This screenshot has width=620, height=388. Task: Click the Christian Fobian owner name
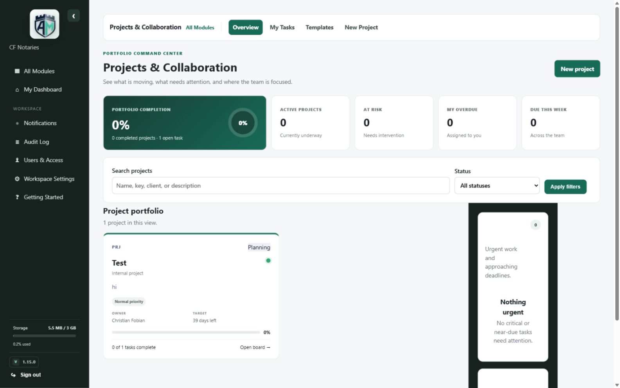(128, 321)
